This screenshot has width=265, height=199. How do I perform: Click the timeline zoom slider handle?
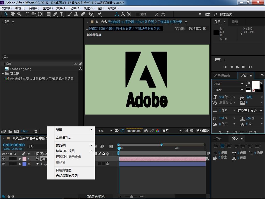[131, 196]
